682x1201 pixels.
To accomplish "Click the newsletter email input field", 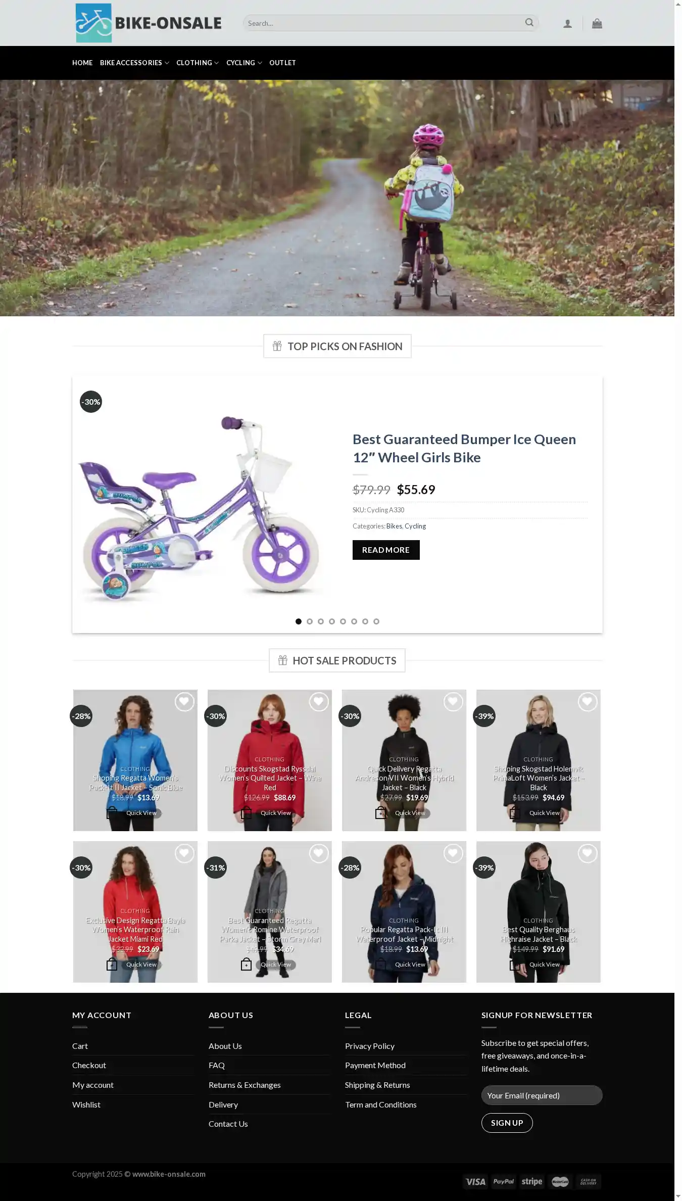I will pos(542,1095).
